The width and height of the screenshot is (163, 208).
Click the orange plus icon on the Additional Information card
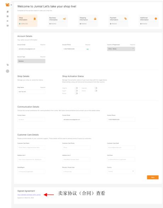(x=156, y=19)
